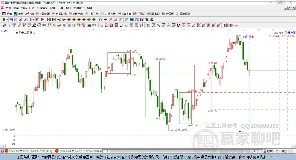296x160 pixels.
Task: Click the 1080.82 price label
Action: (212, 111)
